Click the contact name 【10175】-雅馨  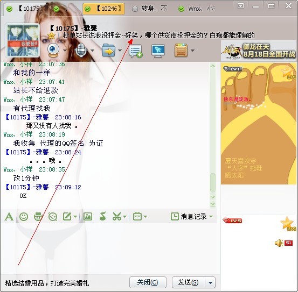(x=73, y=29)
